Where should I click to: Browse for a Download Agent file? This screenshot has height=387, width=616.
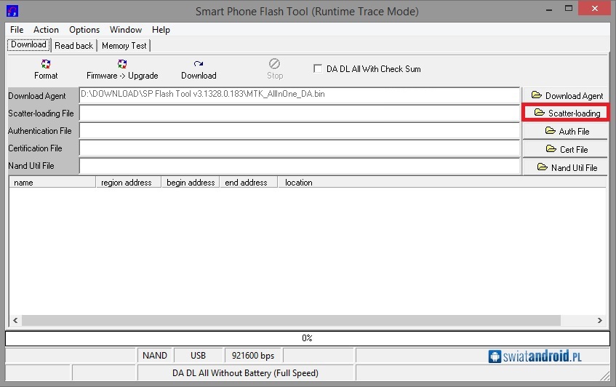coord(567,95)
